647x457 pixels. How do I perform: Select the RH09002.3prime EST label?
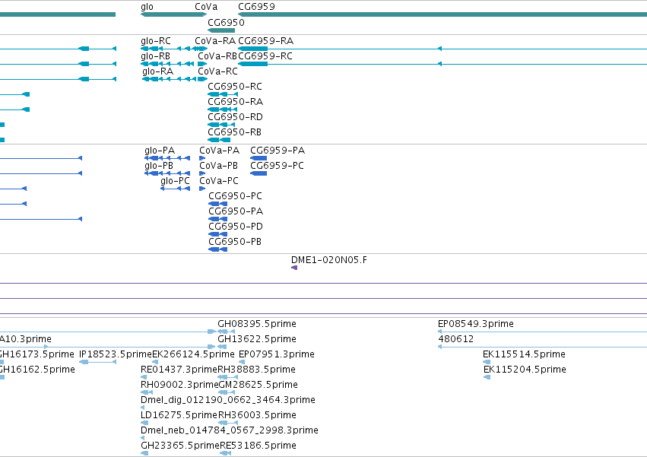click(x=179, y=386)
